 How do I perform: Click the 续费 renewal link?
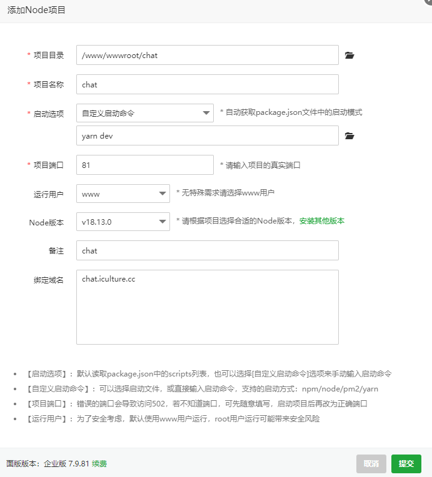tap(99, 464)
